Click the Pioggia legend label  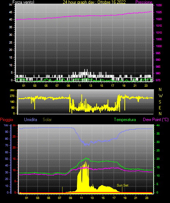7,120
